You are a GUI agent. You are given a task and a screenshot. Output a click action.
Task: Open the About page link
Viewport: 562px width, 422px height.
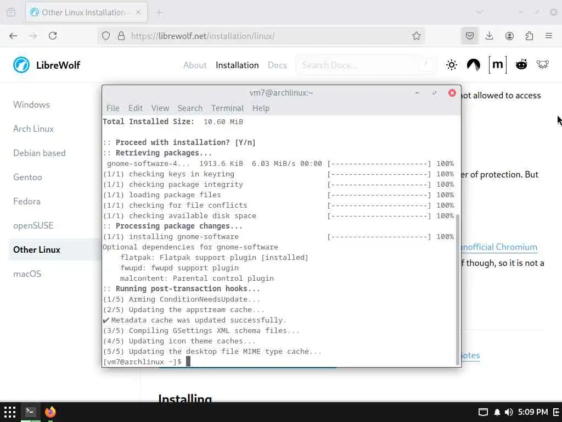tap(195, 65)
